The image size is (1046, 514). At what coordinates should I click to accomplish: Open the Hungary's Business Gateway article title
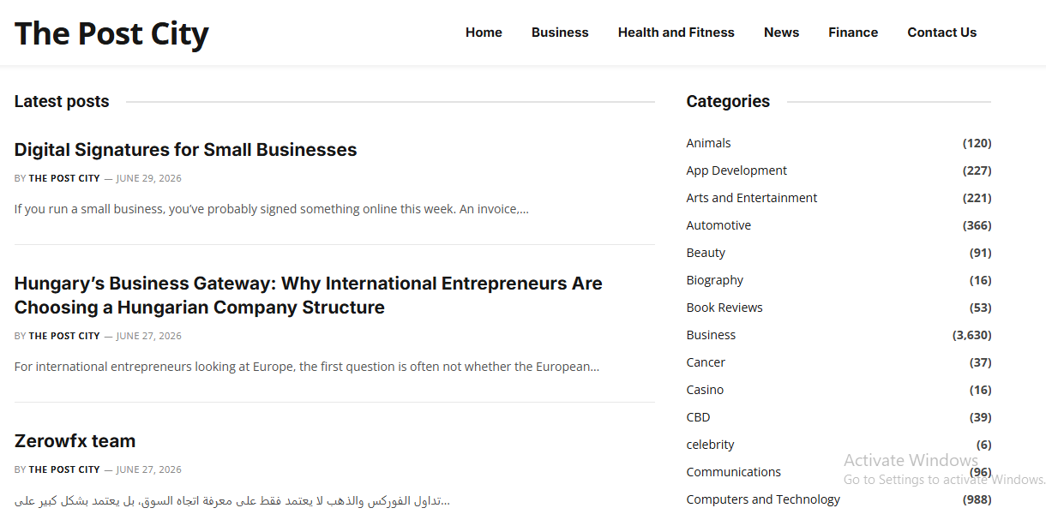click(x=309, y=296)
